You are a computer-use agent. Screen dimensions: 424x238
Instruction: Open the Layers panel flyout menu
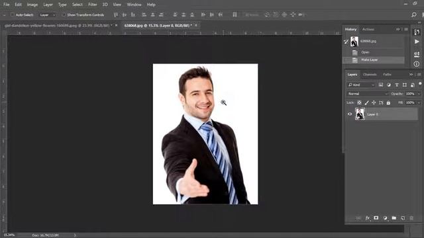coord(419,75)
